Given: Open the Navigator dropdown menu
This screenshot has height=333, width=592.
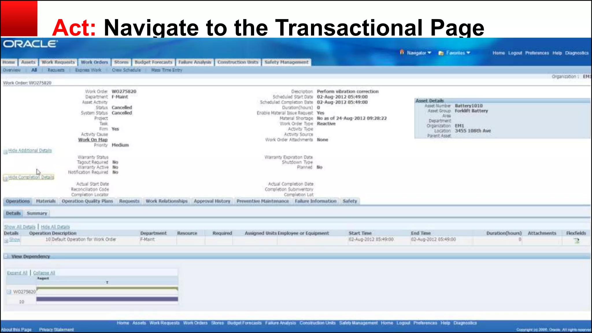Looking at the screenshot, I should pyautogui.click(x=419, y=53).
